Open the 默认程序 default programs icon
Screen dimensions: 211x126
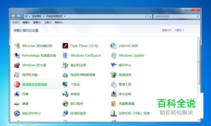[x=65, y=104]
